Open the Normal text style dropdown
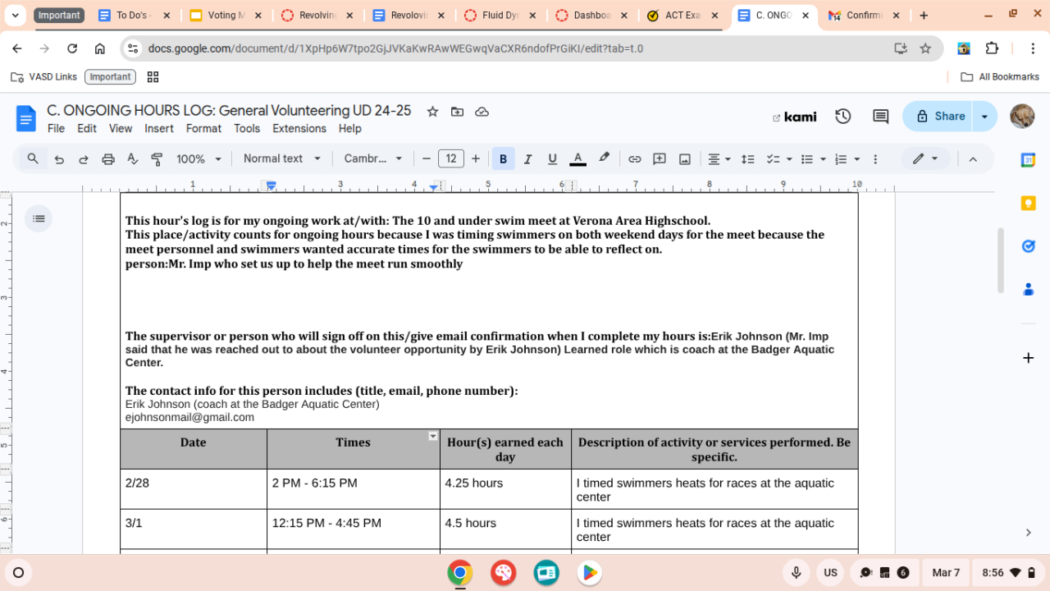The image size is (1050, 591). (x=281, y=159)
